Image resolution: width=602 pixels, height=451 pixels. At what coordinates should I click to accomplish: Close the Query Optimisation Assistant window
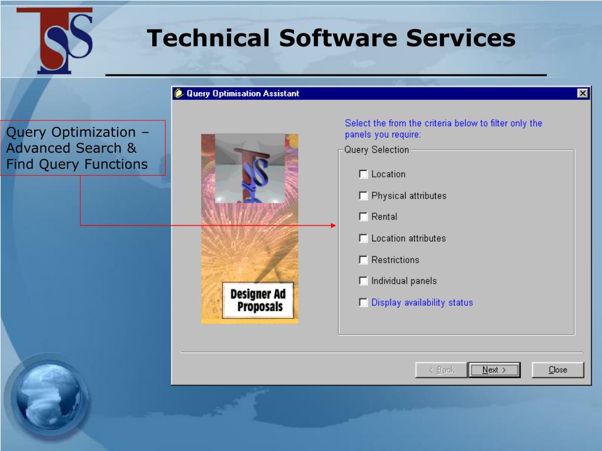click(x=583, y=93)
